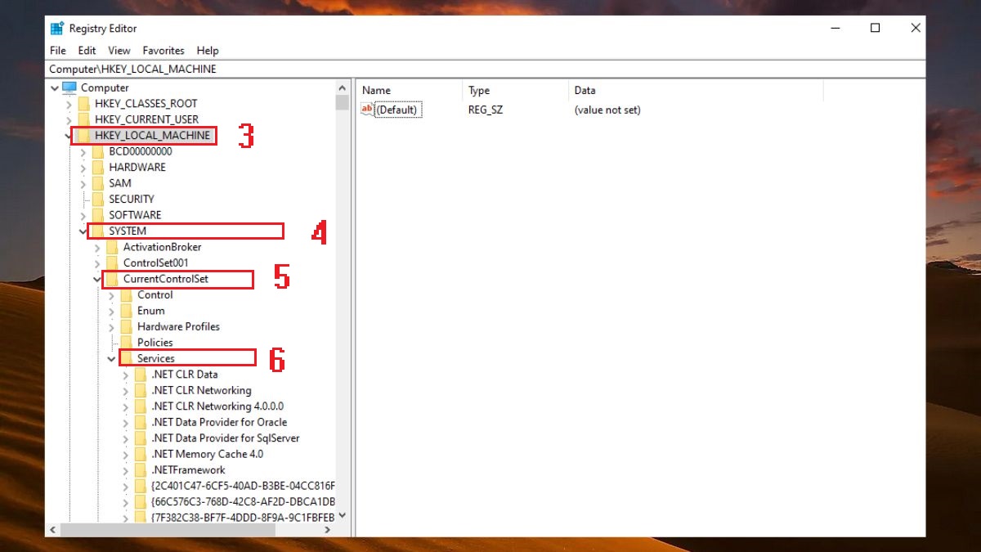Click the .NET CLR Data folder icon

tap(141, 375)
